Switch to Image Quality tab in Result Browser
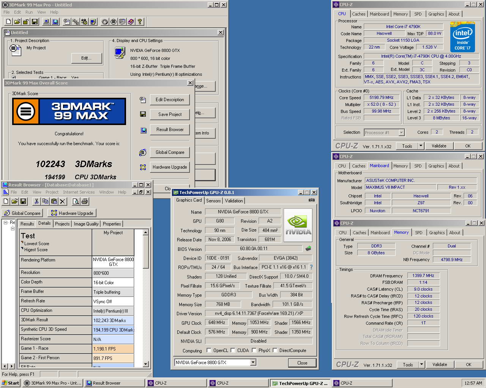 pyautogui.click(x=86, y=224)
